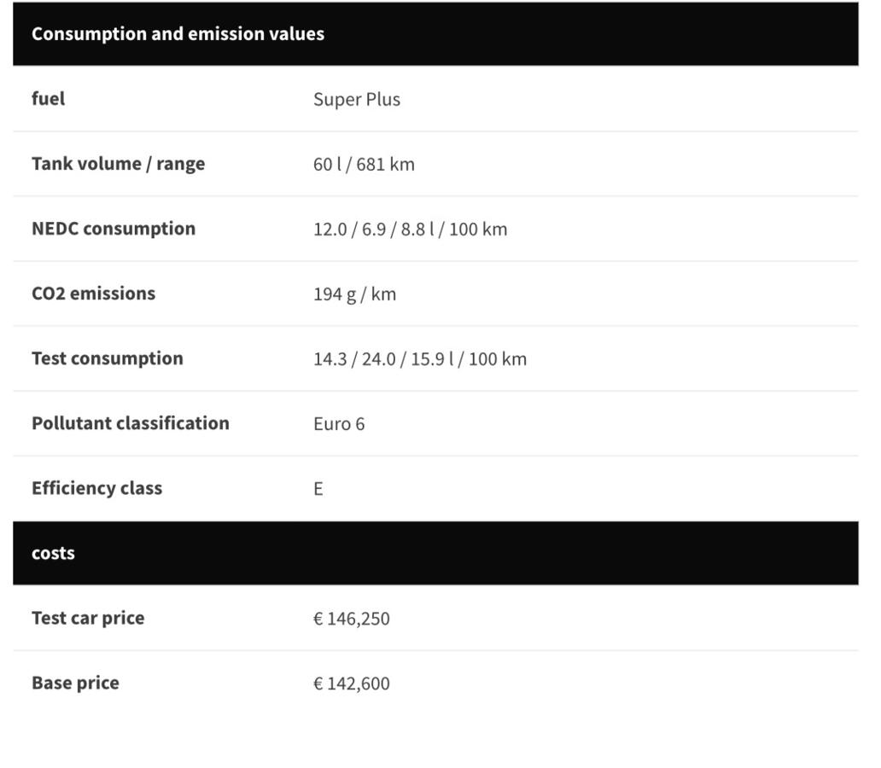Select the Test consumption label
This screenshot has width=881, height=768.
tap(107, 358)
